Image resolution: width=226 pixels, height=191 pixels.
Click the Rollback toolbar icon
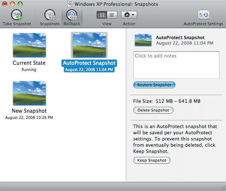pos(72,15)
